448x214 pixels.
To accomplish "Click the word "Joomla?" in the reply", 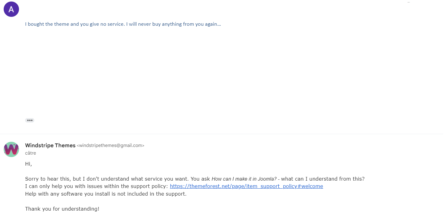I will coord(267,179).
